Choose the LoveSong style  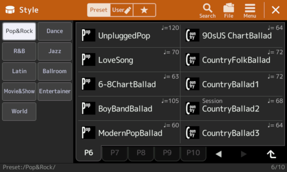(129, 60)
